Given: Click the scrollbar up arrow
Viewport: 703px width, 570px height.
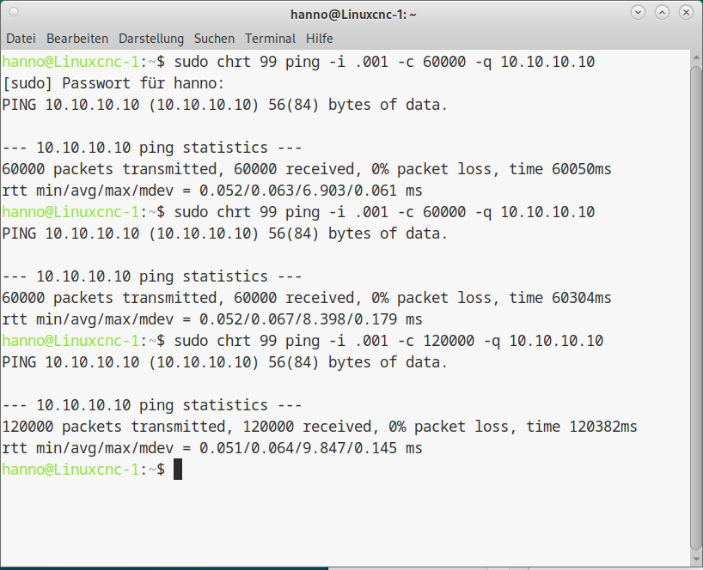Looking at the screenshot, I should (x=696, y=58).
